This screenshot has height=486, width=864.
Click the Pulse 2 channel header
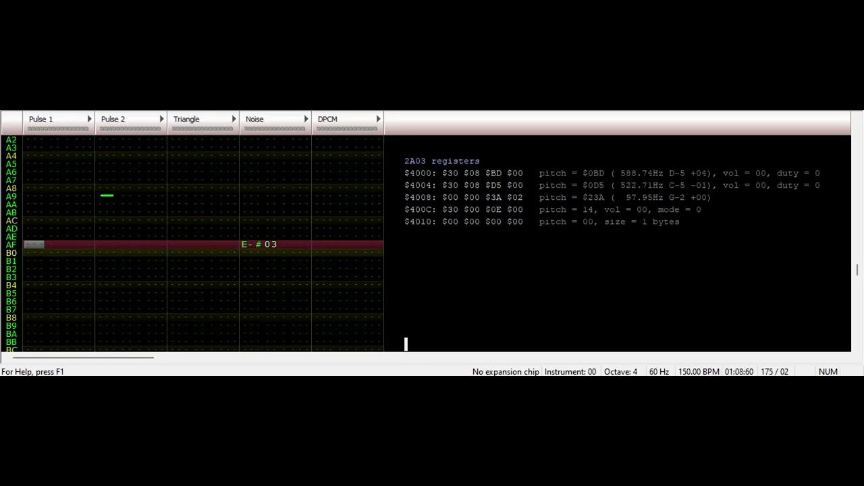point(131,123)
